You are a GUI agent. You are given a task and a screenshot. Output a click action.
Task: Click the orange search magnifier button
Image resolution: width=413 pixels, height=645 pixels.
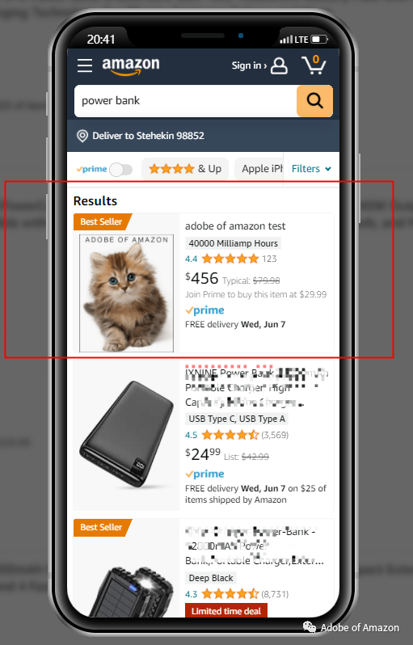click(314, 101)
